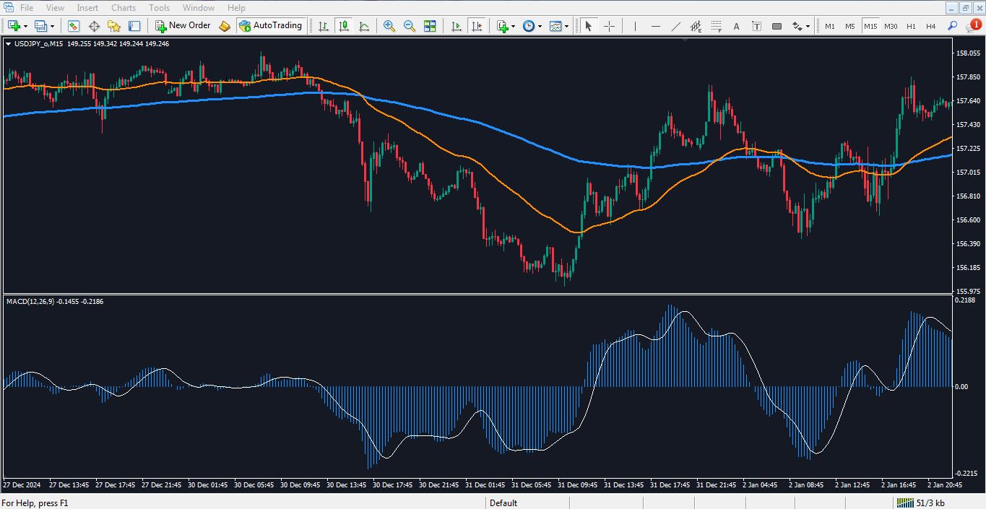Toggle the AutoTrading button

tap(270, 26)
